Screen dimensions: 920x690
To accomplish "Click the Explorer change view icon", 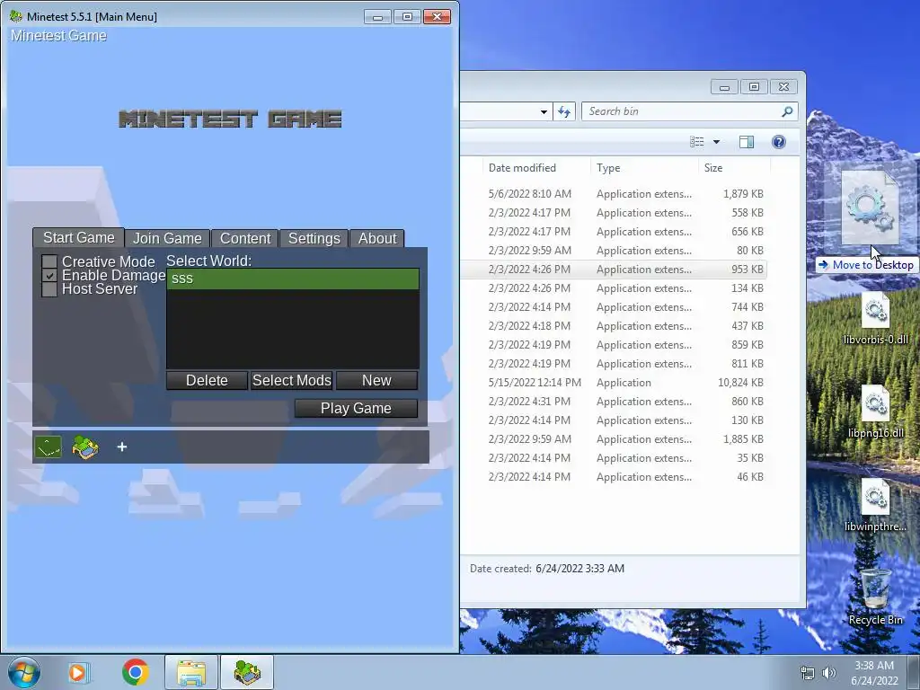I will tap(697, 142).
